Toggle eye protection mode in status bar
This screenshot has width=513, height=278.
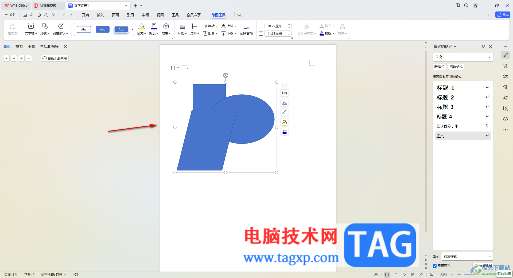pos(376,275)
